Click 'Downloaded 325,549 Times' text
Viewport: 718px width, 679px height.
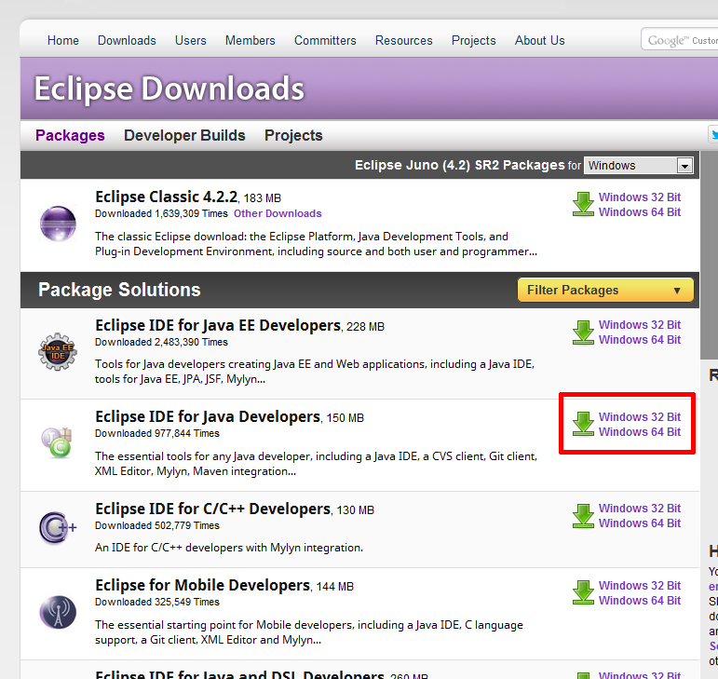(x=157, y=602)
